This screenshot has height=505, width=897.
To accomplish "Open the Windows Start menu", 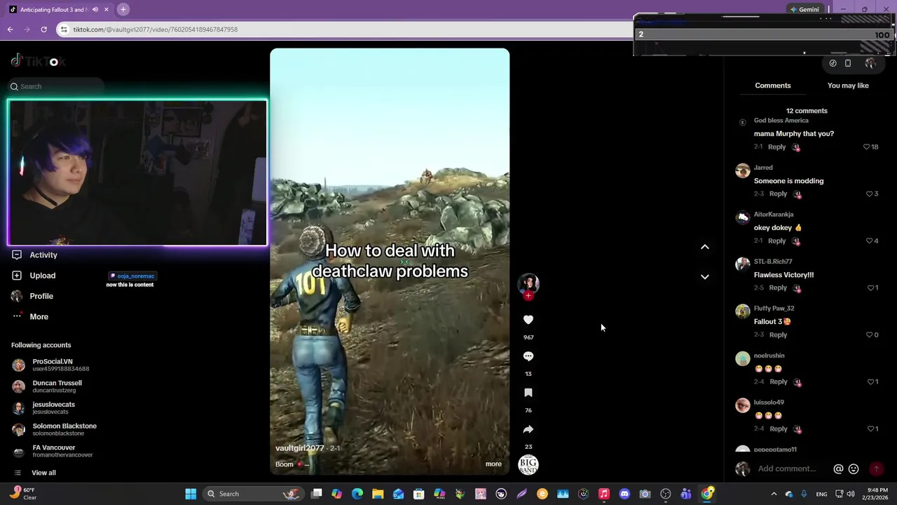I will pyautogui.click(x=191, y=494).
